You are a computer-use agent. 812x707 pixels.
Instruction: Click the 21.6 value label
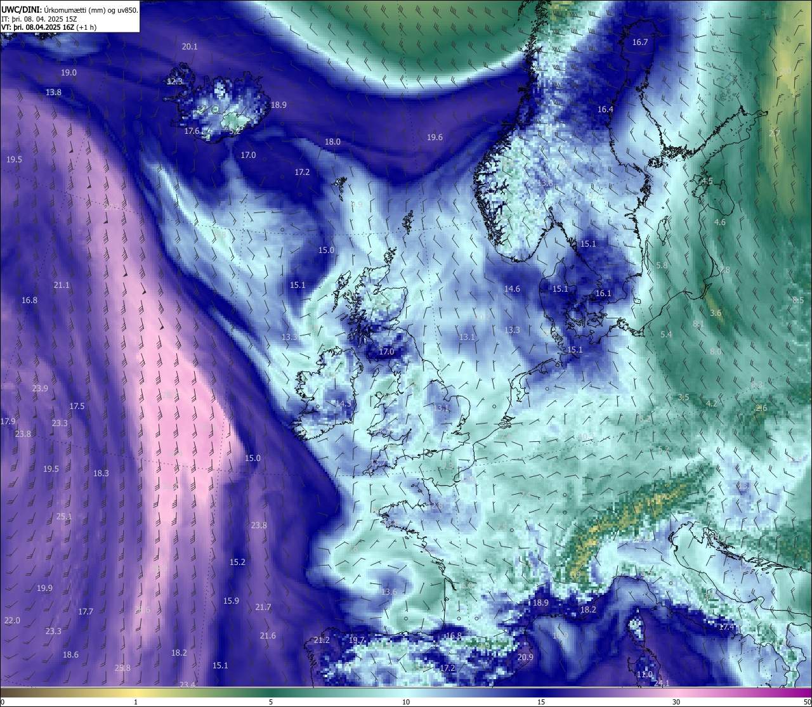click(268, 636)
